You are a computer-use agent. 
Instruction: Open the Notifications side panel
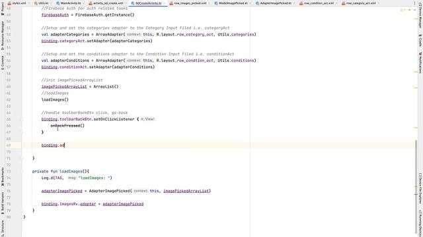420,63
